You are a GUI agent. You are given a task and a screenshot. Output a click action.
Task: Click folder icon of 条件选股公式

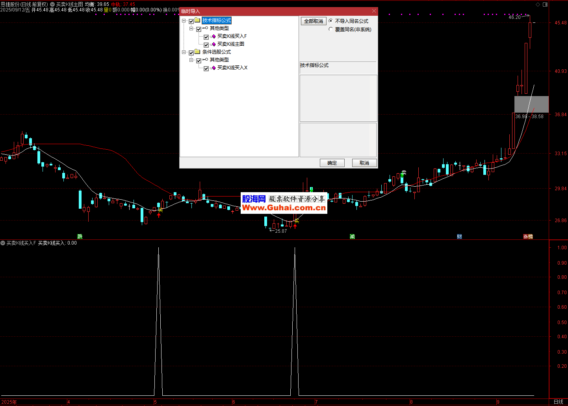(197, 52)
